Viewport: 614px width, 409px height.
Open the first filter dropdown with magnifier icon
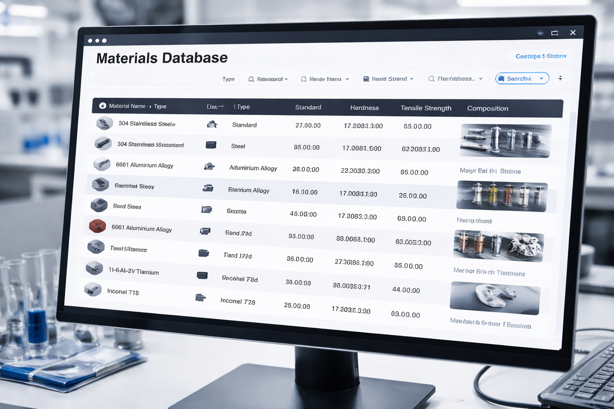pos(268,79)
